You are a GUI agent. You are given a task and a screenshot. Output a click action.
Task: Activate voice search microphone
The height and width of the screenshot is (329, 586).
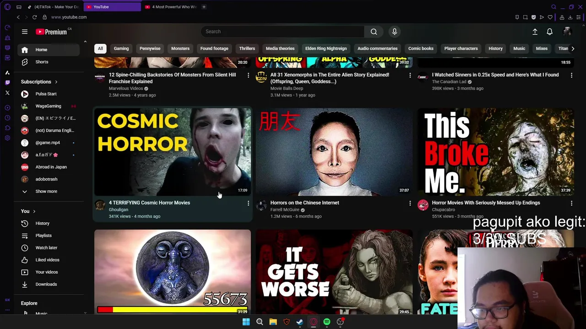point(394,32)
